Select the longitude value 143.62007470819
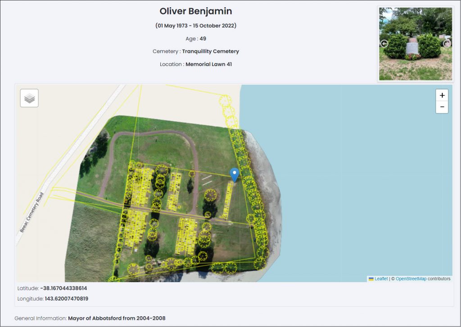 click(x=67, y=299)
